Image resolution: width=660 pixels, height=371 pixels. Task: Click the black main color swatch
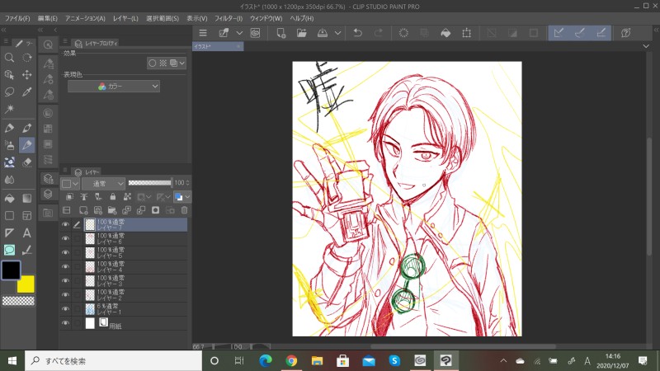point(11,270)
